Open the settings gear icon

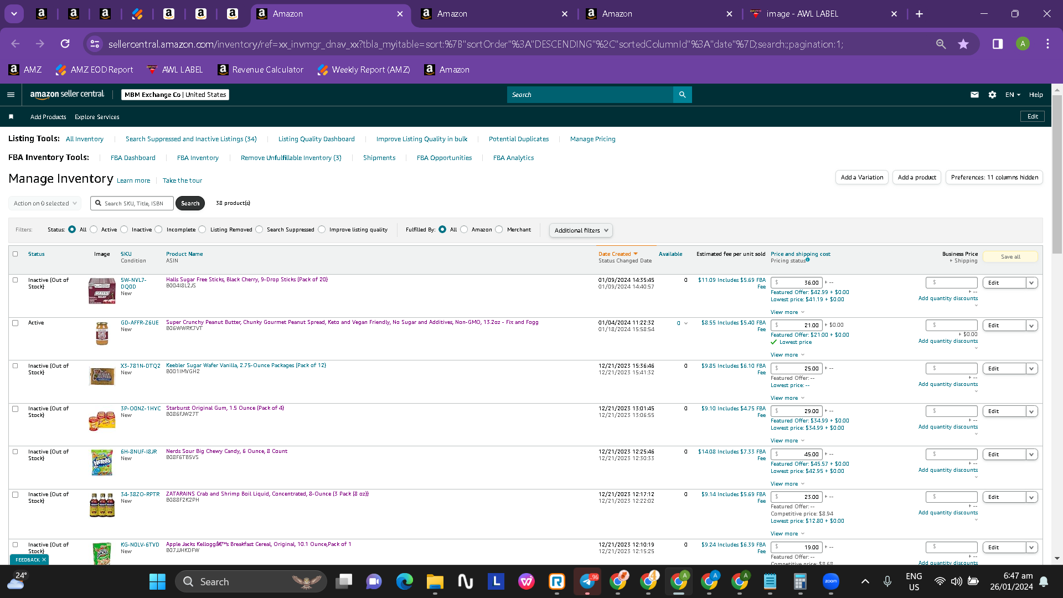[992, 95]
